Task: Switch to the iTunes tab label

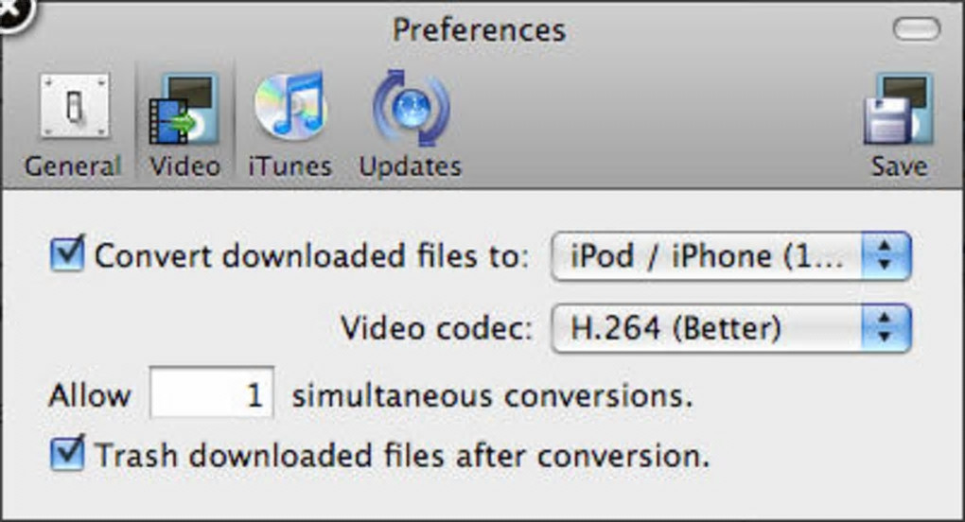Action: click(x=289, y=167)
